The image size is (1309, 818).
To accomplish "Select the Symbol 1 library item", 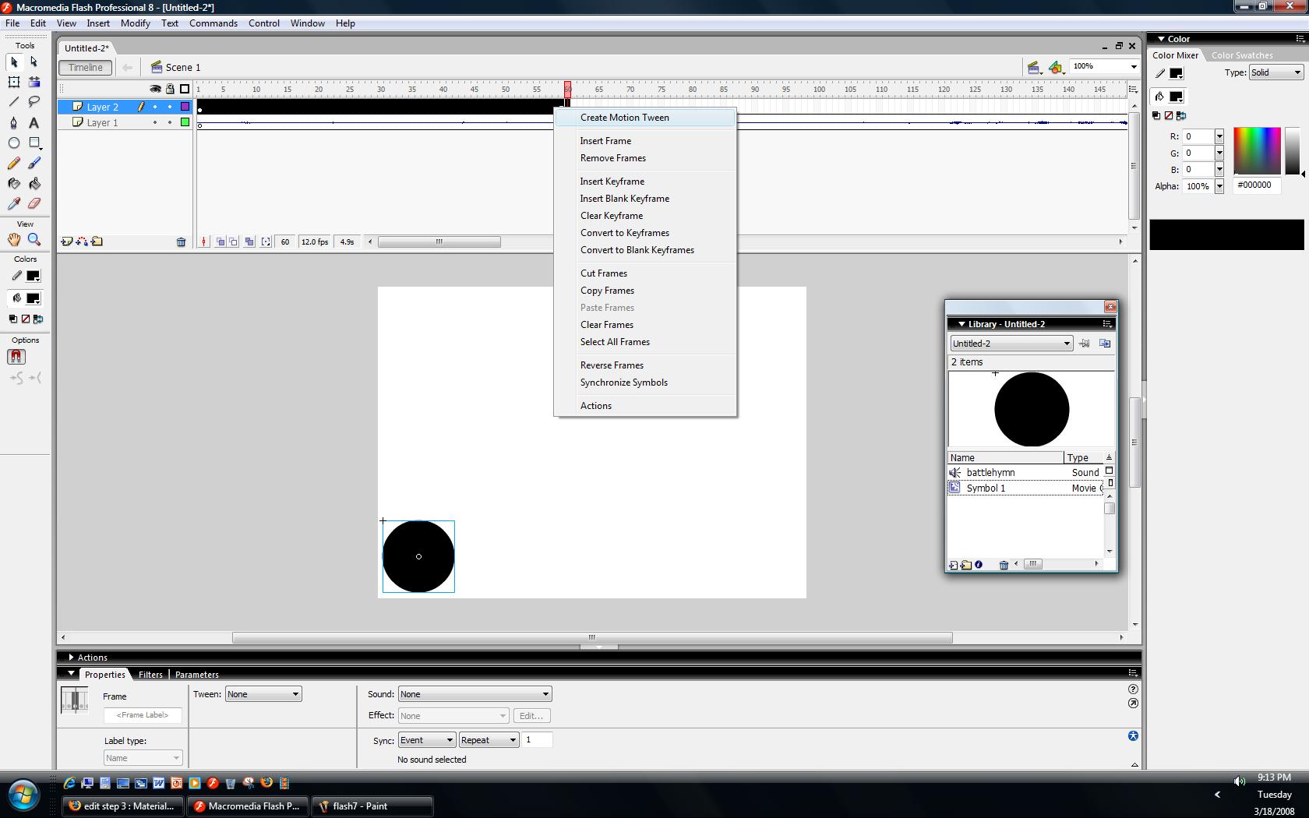I will [986, 488].
